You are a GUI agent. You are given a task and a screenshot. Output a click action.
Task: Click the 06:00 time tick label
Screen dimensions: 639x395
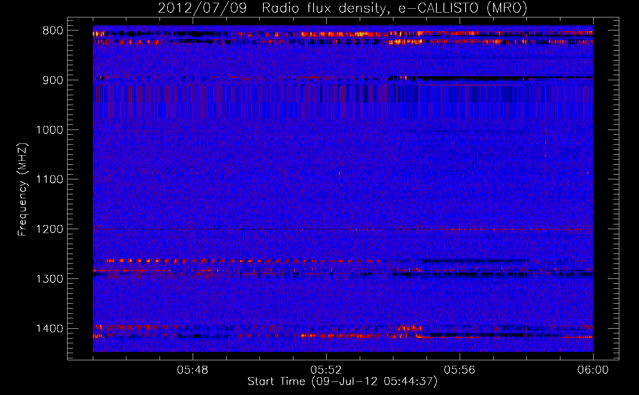(593, 370)
